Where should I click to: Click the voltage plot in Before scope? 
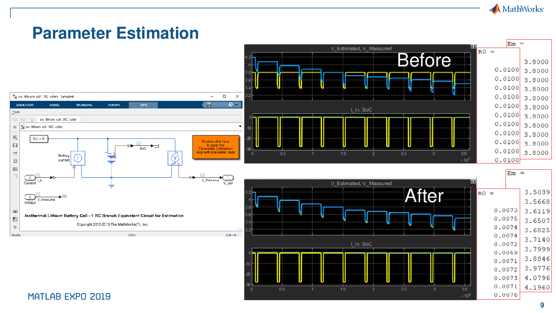pos(361,76)
